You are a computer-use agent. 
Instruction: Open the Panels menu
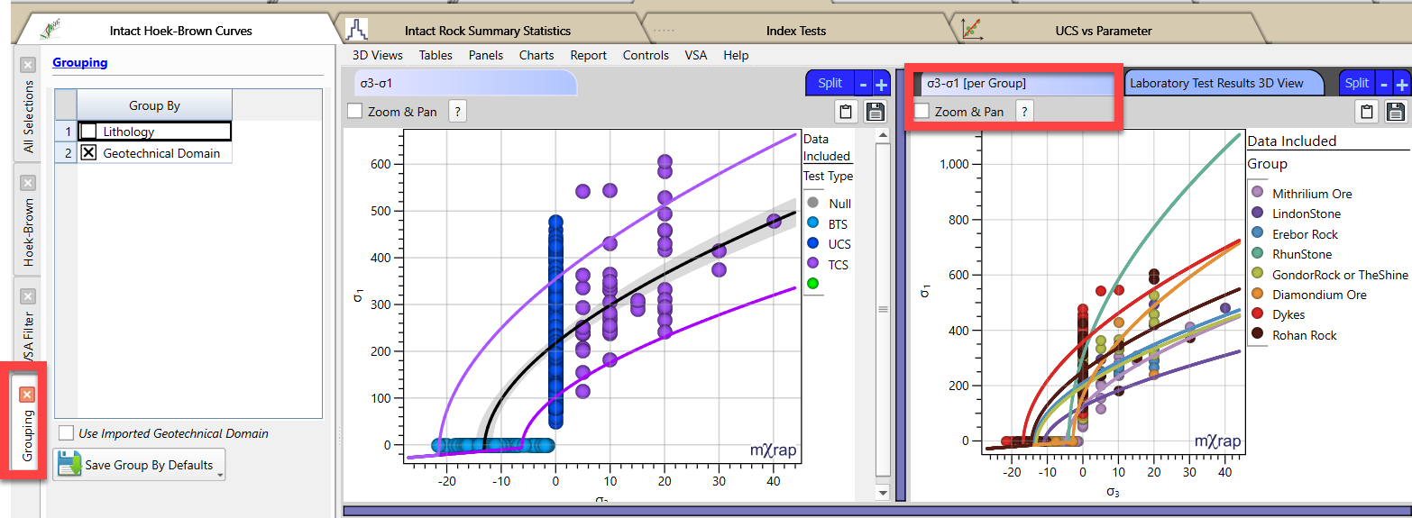pyautogui.click(x=486, y=55)
